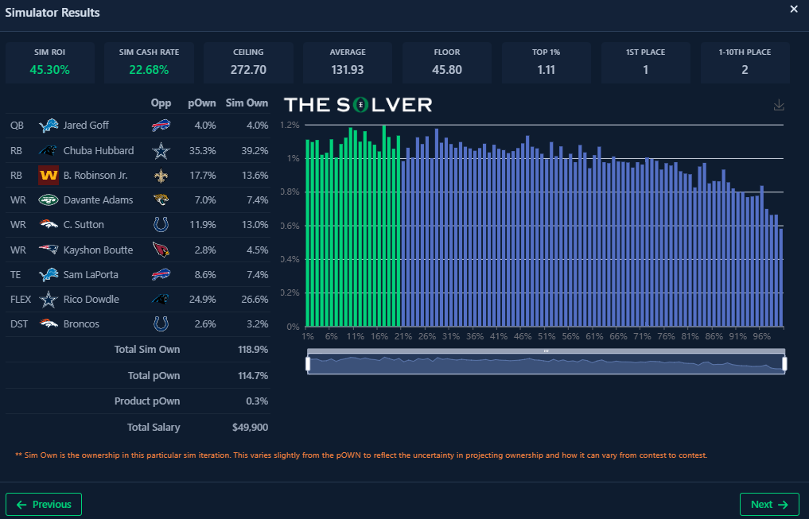
Task: Click the Cowboys opponent logo in Chuba Hubbard row
Action: pos(161,150)
